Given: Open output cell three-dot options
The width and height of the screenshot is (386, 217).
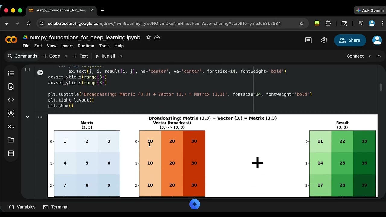Looking at the screenshot, I should [x=40, y=117].
